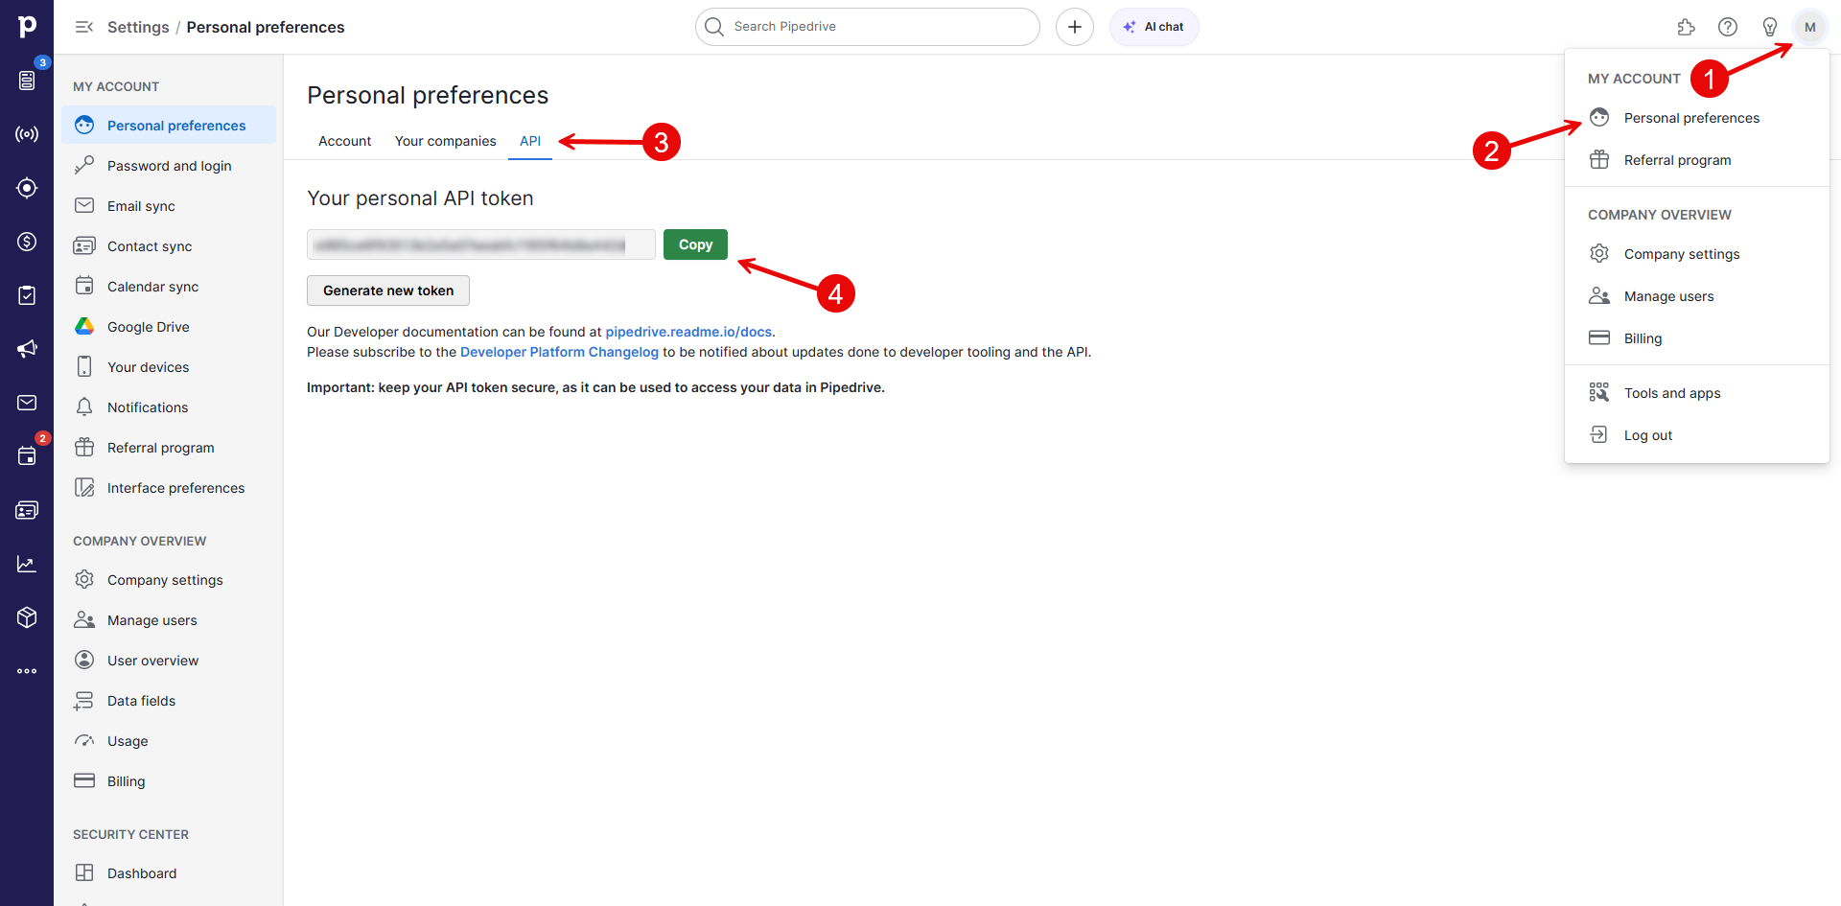This screenshot has width=1841, height=906.
Task: Open the Insights chart sidebar icon
Action: pos(27,564)
